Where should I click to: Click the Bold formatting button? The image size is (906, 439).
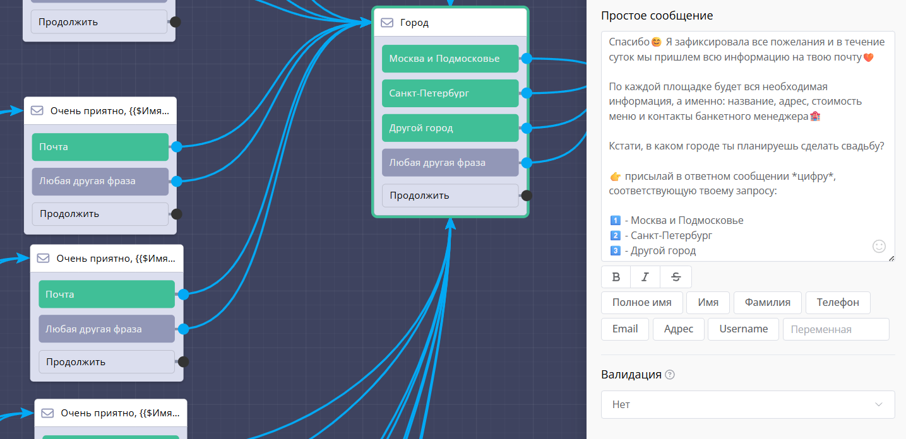click(616, 277)
